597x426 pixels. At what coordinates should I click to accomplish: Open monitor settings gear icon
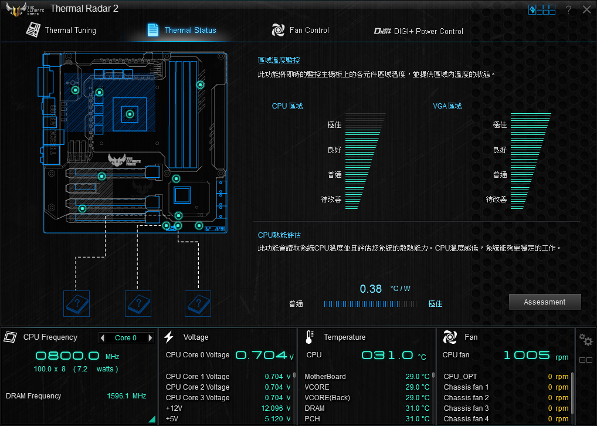click(x=585, y=340)
